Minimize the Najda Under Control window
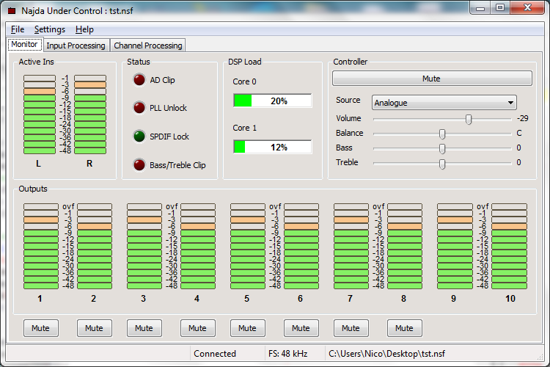Viewport: 550px width, 367px height. (480, 8)
